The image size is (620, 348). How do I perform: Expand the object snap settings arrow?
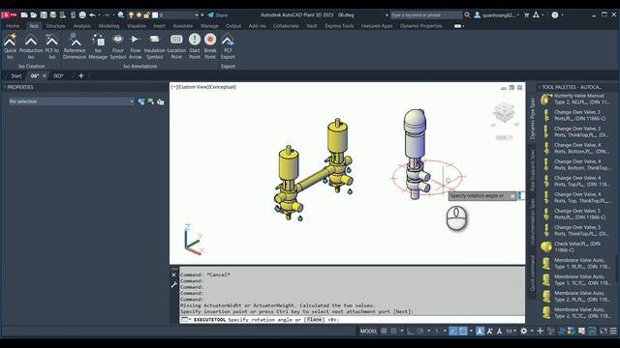tap(471, 331)
